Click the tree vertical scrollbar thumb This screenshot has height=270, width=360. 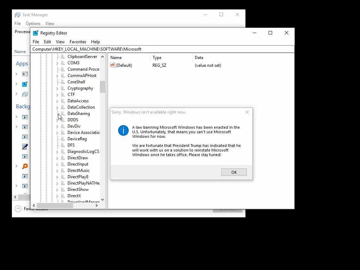click(x=102, y=87)
